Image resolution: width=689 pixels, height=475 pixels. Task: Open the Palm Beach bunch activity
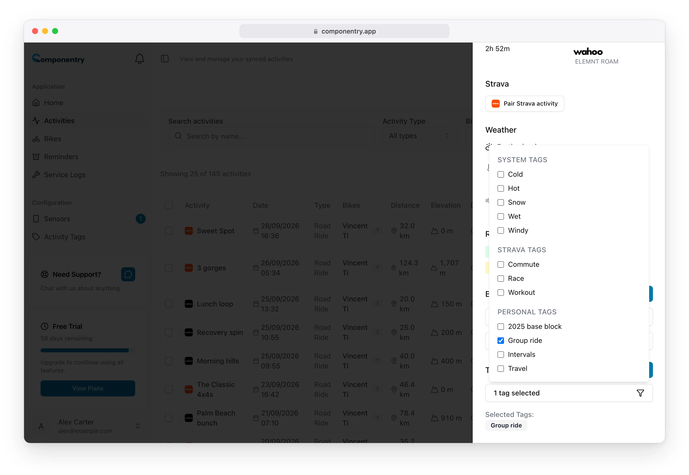pos(216,418)
